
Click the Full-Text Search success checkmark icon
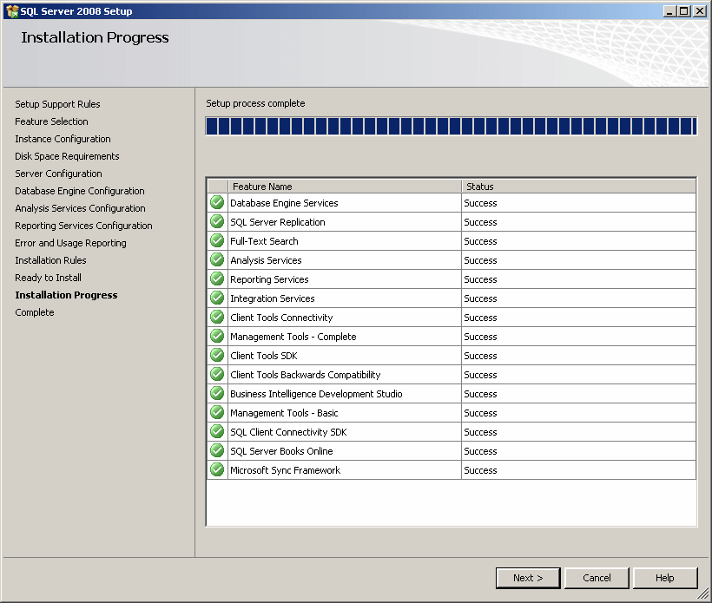tap(217, 240)
